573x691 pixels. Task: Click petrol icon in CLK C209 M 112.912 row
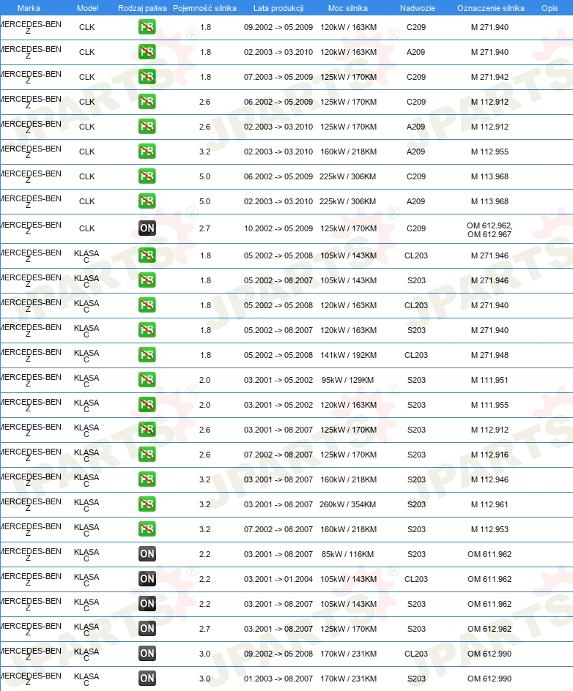(x=147, y=102)
